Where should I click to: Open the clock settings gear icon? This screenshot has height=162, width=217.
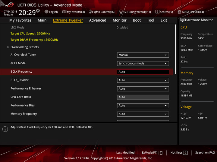pos(38,11)
